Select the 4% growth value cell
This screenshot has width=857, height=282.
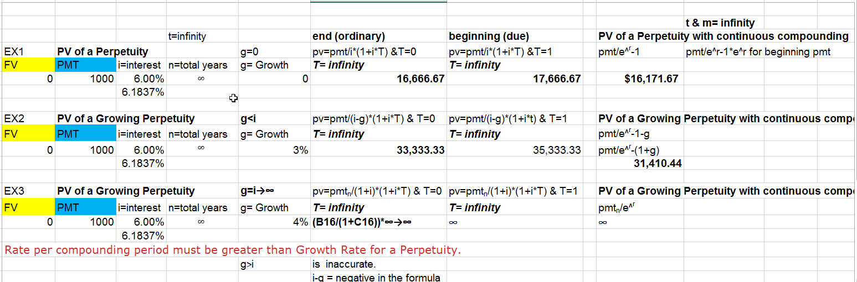(274, 222)
